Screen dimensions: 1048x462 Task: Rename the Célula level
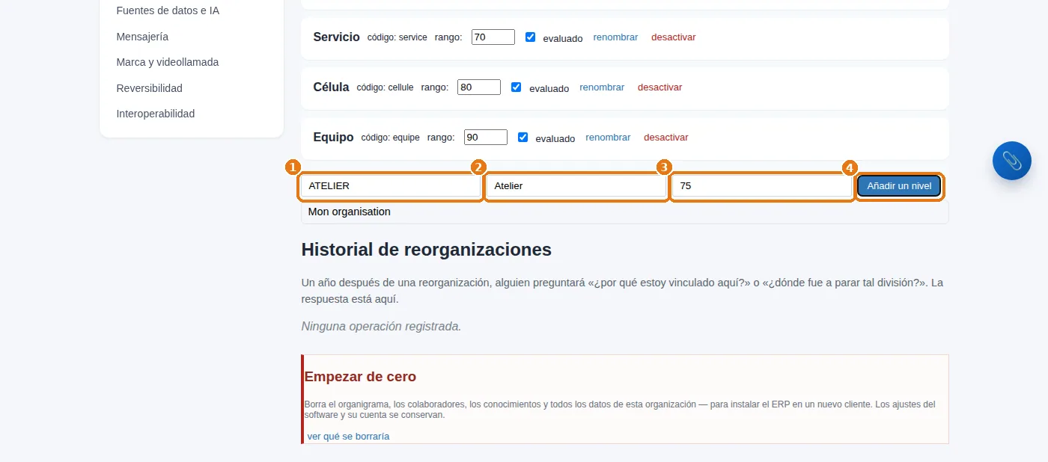pyautogui.click(x=602, y=87)
